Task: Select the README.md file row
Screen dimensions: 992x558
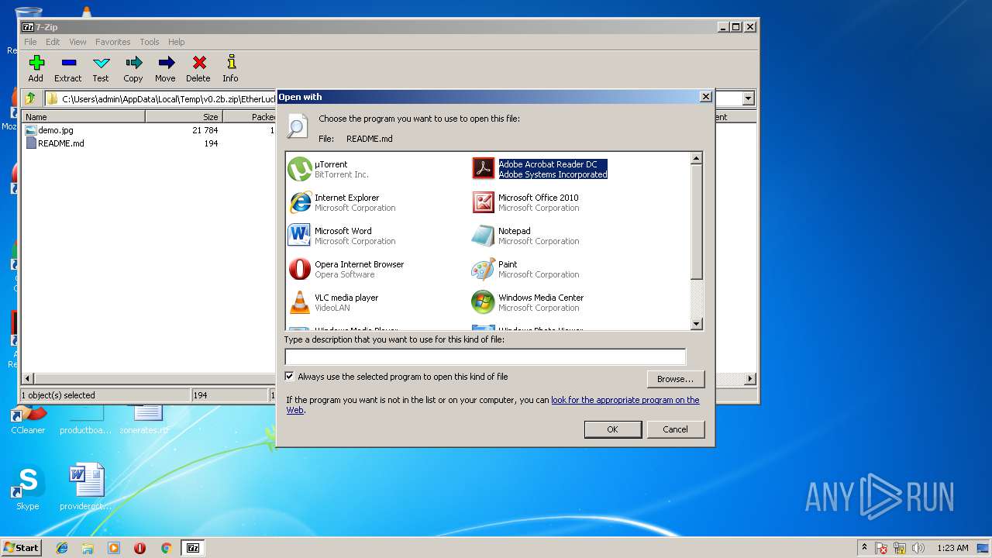Action: tap(147, 143)
